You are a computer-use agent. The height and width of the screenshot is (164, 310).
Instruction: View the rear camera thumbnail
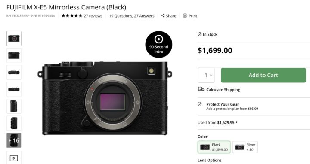pyautogui.click(x=14, y=55)
